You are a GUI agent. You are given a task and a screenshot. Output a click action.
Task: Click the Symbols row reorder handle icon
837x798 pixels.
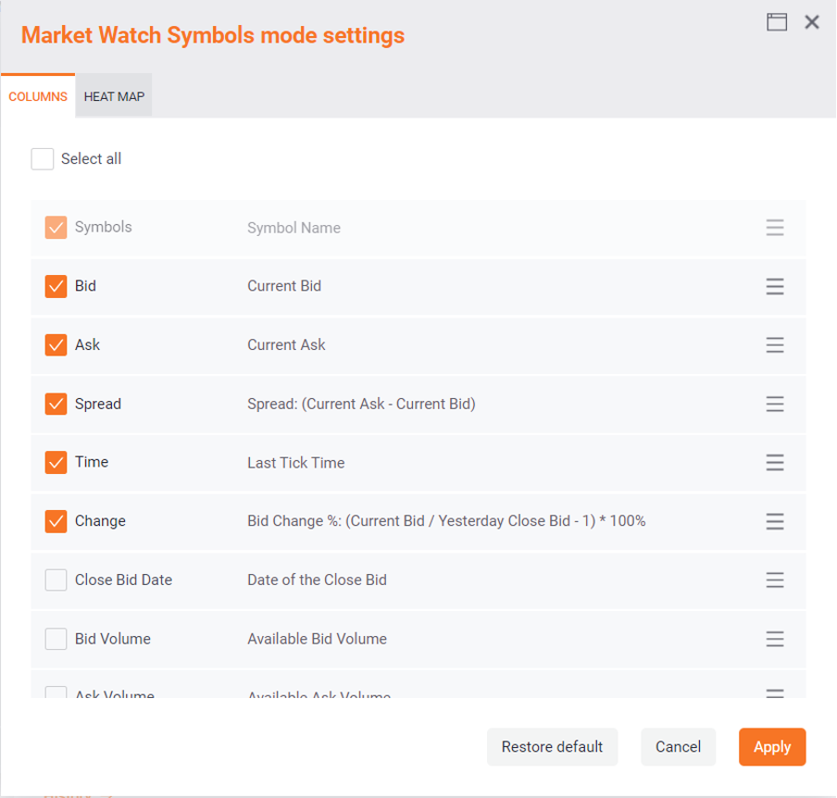[775, 228]
